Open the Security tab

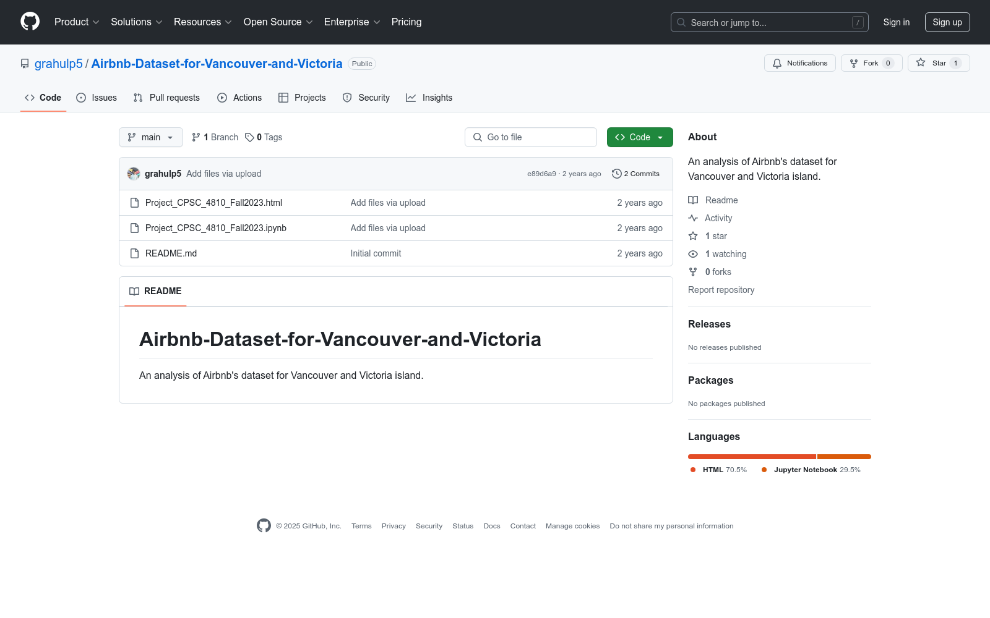pos(366,98)
